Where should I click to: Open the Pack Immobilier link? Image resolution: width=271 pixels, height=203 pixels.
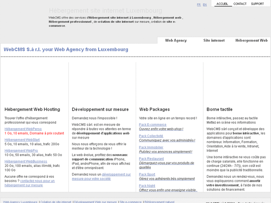pyautogui.click(x=151, y=147)
